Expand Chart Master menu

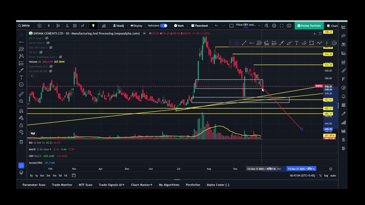(x=141, y=185)
